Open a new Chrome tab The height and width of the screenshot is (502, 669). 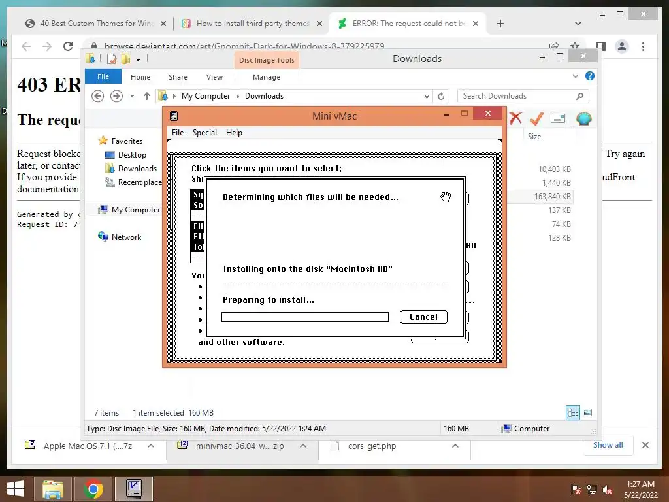pyautogui.click(x=500, y=24)
